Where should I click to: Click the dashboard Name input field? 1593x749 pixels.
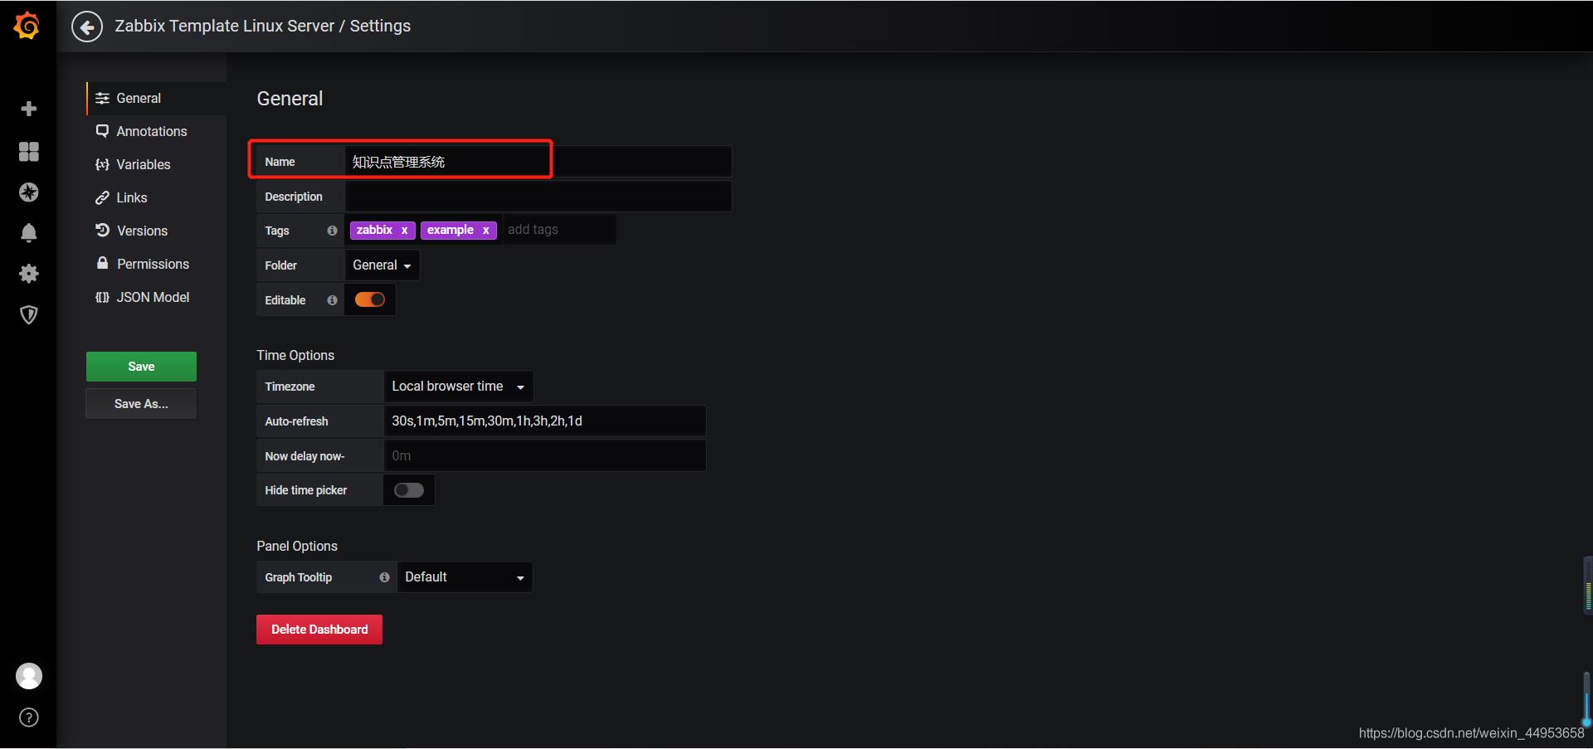point(538,162)
